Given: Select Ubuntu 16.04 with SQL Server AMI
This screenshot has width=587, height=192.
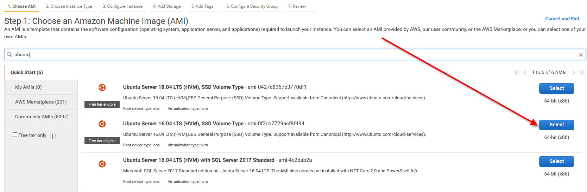Looking at the screenshot, I should coord(556,161).
